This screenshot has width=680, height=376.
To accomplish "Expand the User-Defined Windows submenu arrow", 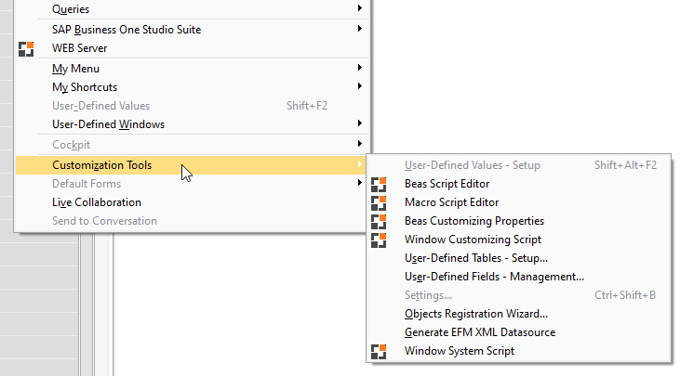I will 360,123.
